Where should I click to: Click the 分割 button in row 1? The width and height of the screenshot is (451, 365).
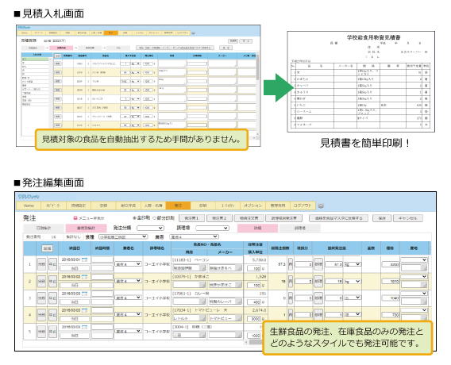tap(42, 264)
